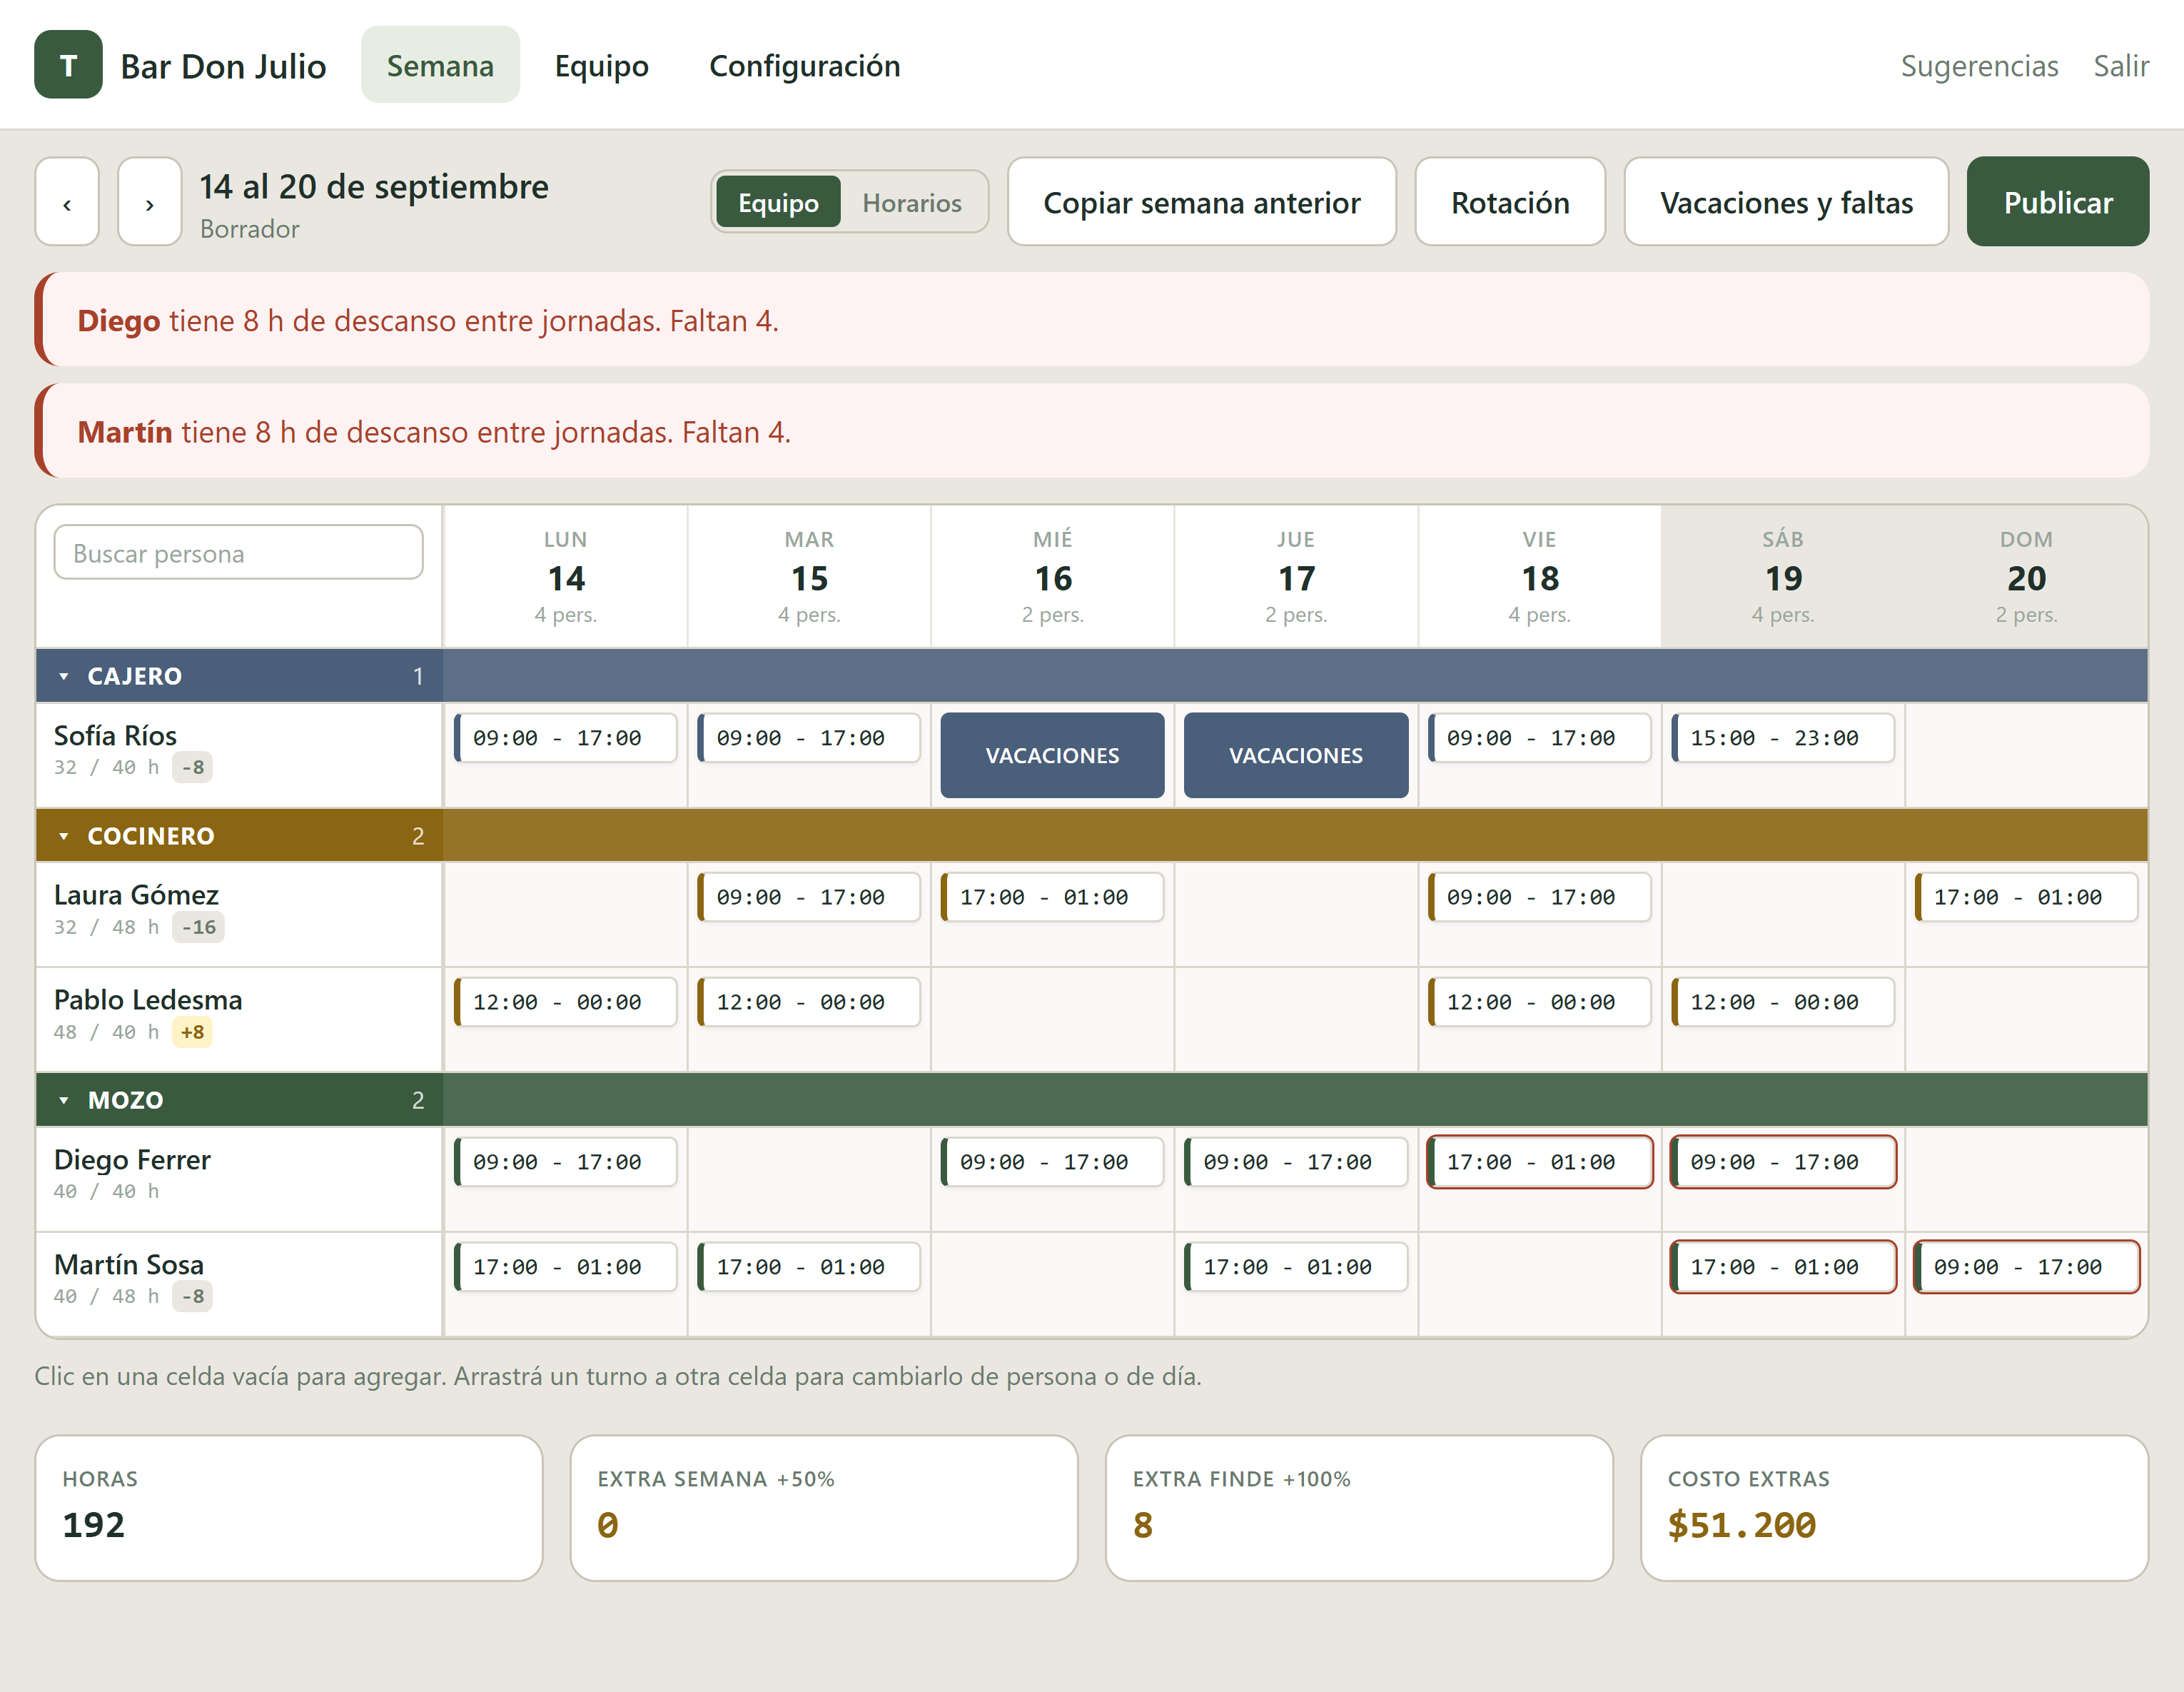Screen dimensions: 2184x1692
Task: Open Laura Gómez Sunday 17:00-01:00 shift
Action: (x=2026, y=897)
